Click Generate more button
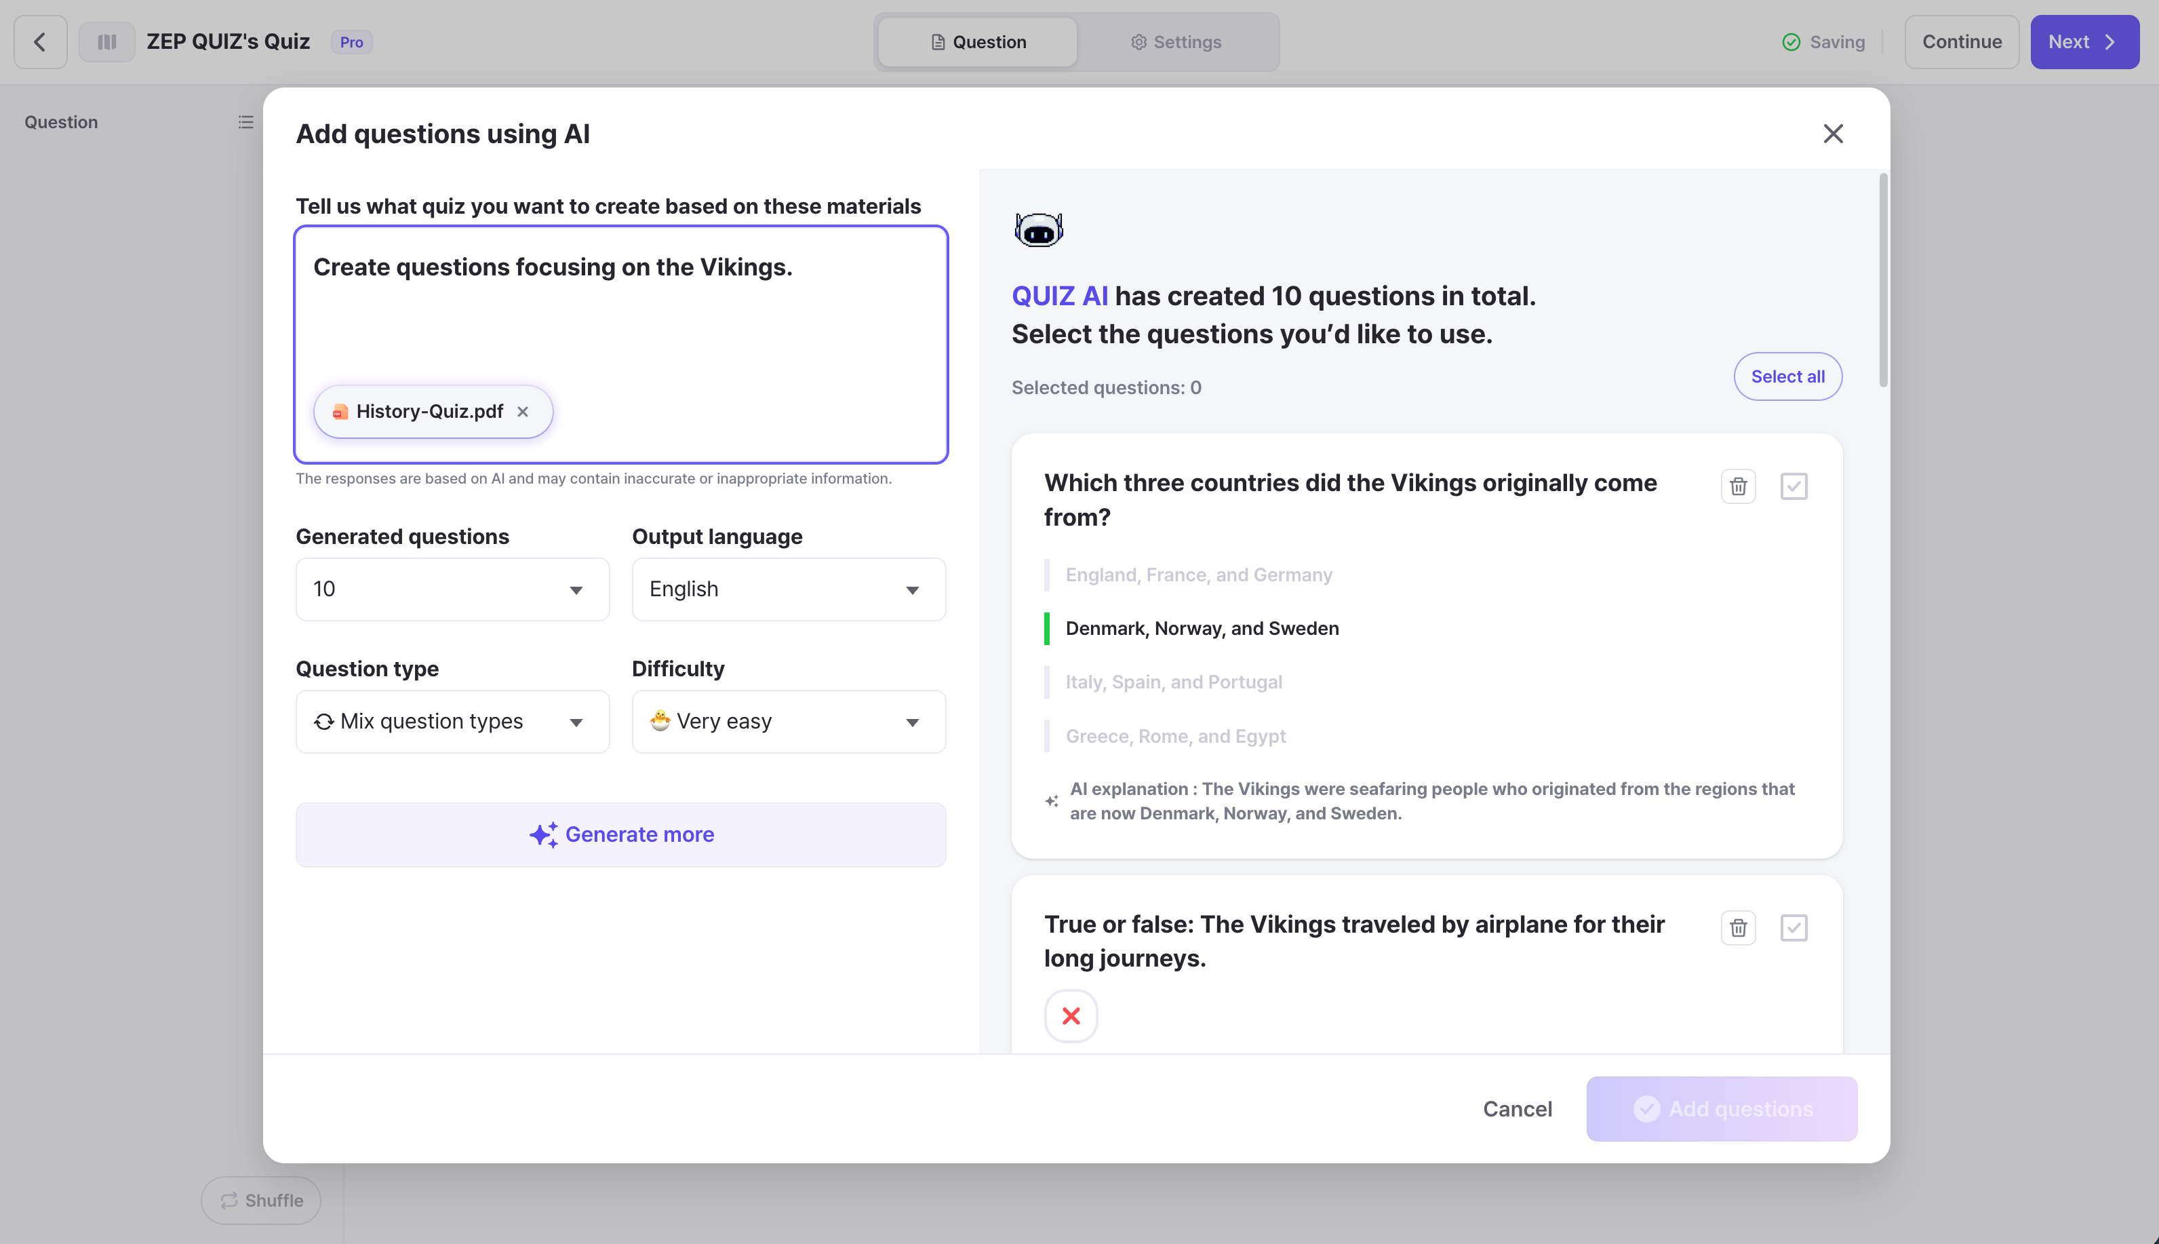Screen dimensions: 2159x1244 point(620,835)
